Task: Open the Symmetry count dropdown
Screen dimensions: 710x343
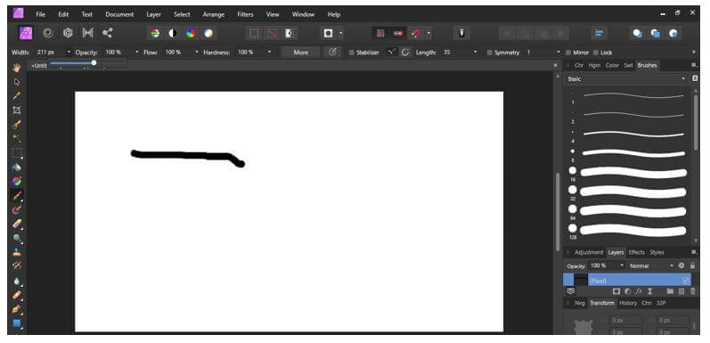Action: click(558, 53)
